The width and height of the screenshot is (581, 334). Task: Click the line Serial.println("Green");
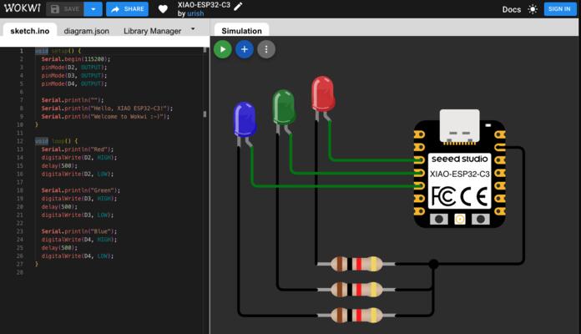(80, 190)
